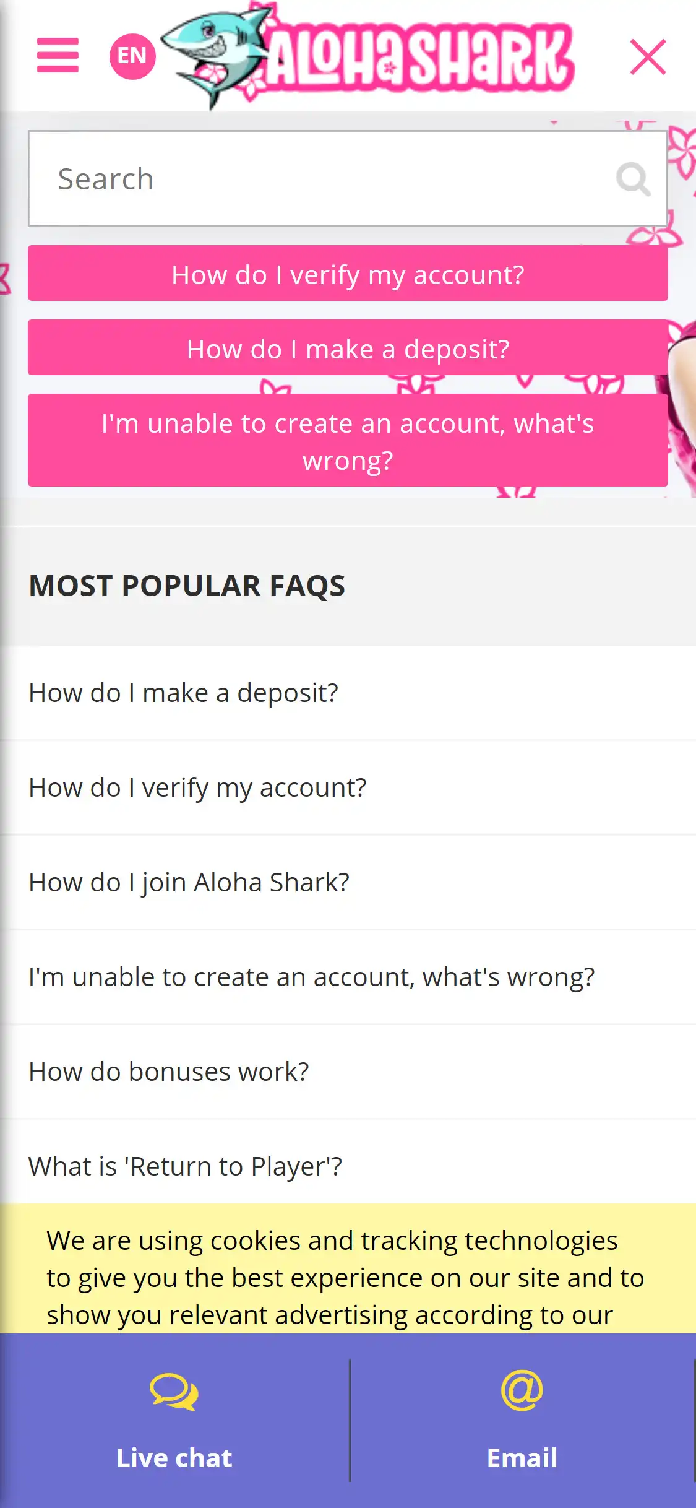The height and width of the screenshot is (1508, 696).
Task: Click the Aloha Shark logo
Action: pos(368,56)
